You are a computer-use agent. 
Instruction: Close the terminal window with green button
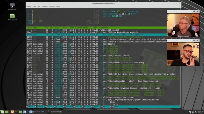(179, 3)
